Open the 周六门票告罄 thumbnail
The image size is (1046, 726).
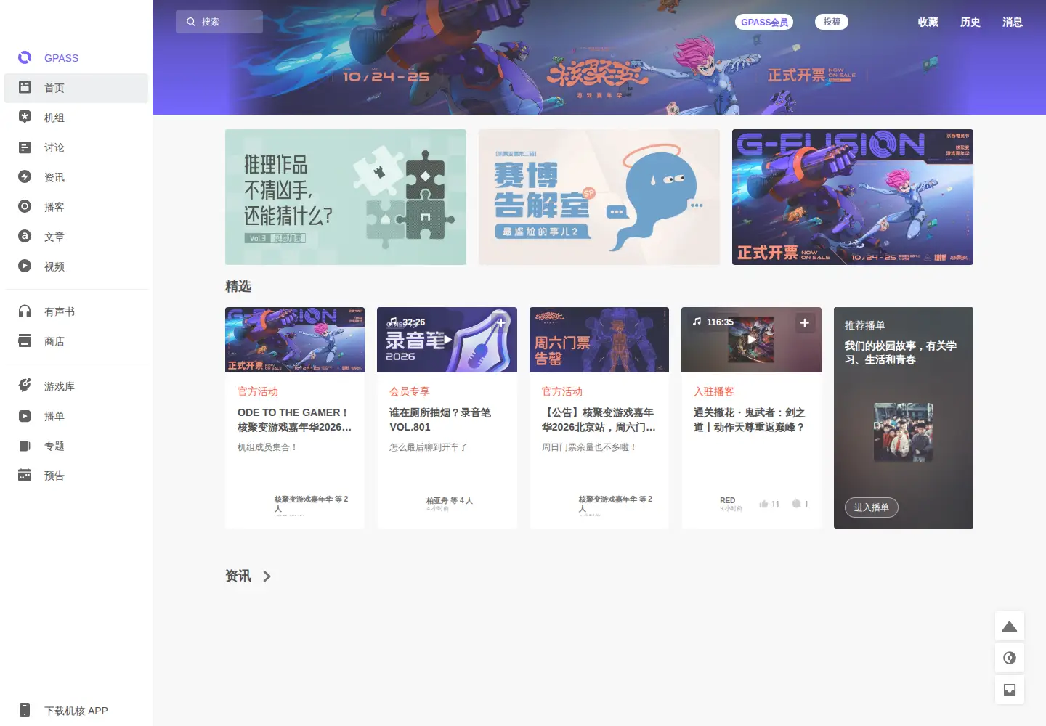(x=599, y=340)
